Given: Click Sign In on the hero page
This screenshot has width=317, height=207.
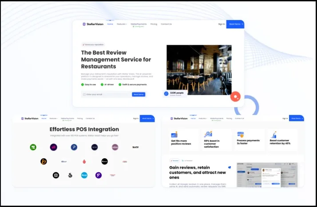Looking at the screenshot, I should [222, 24].
